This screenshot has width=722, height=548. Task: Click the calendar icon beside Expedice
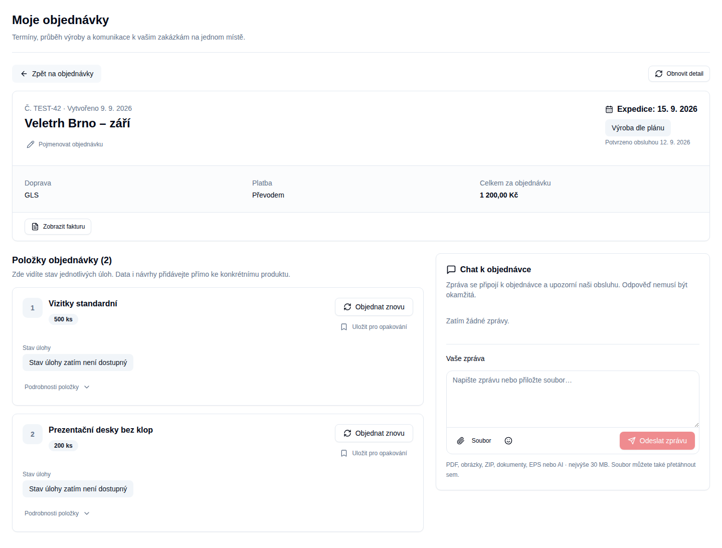point(609,109)
